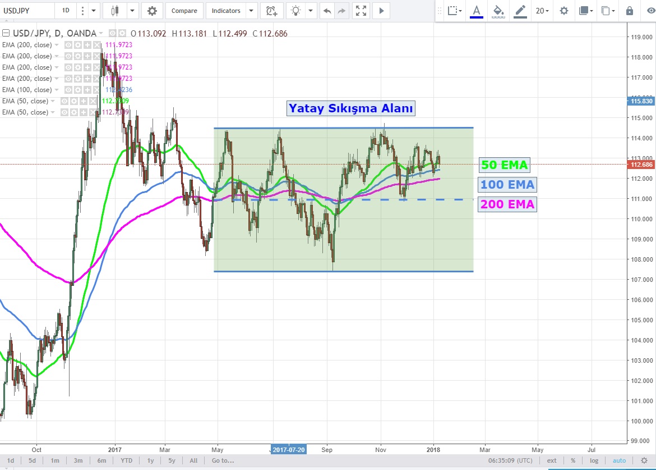Image resolution: width=656 pixels, height=470 pixels.
Task: Expand the time interval dropdown arrow
Action: click(93, 11)
